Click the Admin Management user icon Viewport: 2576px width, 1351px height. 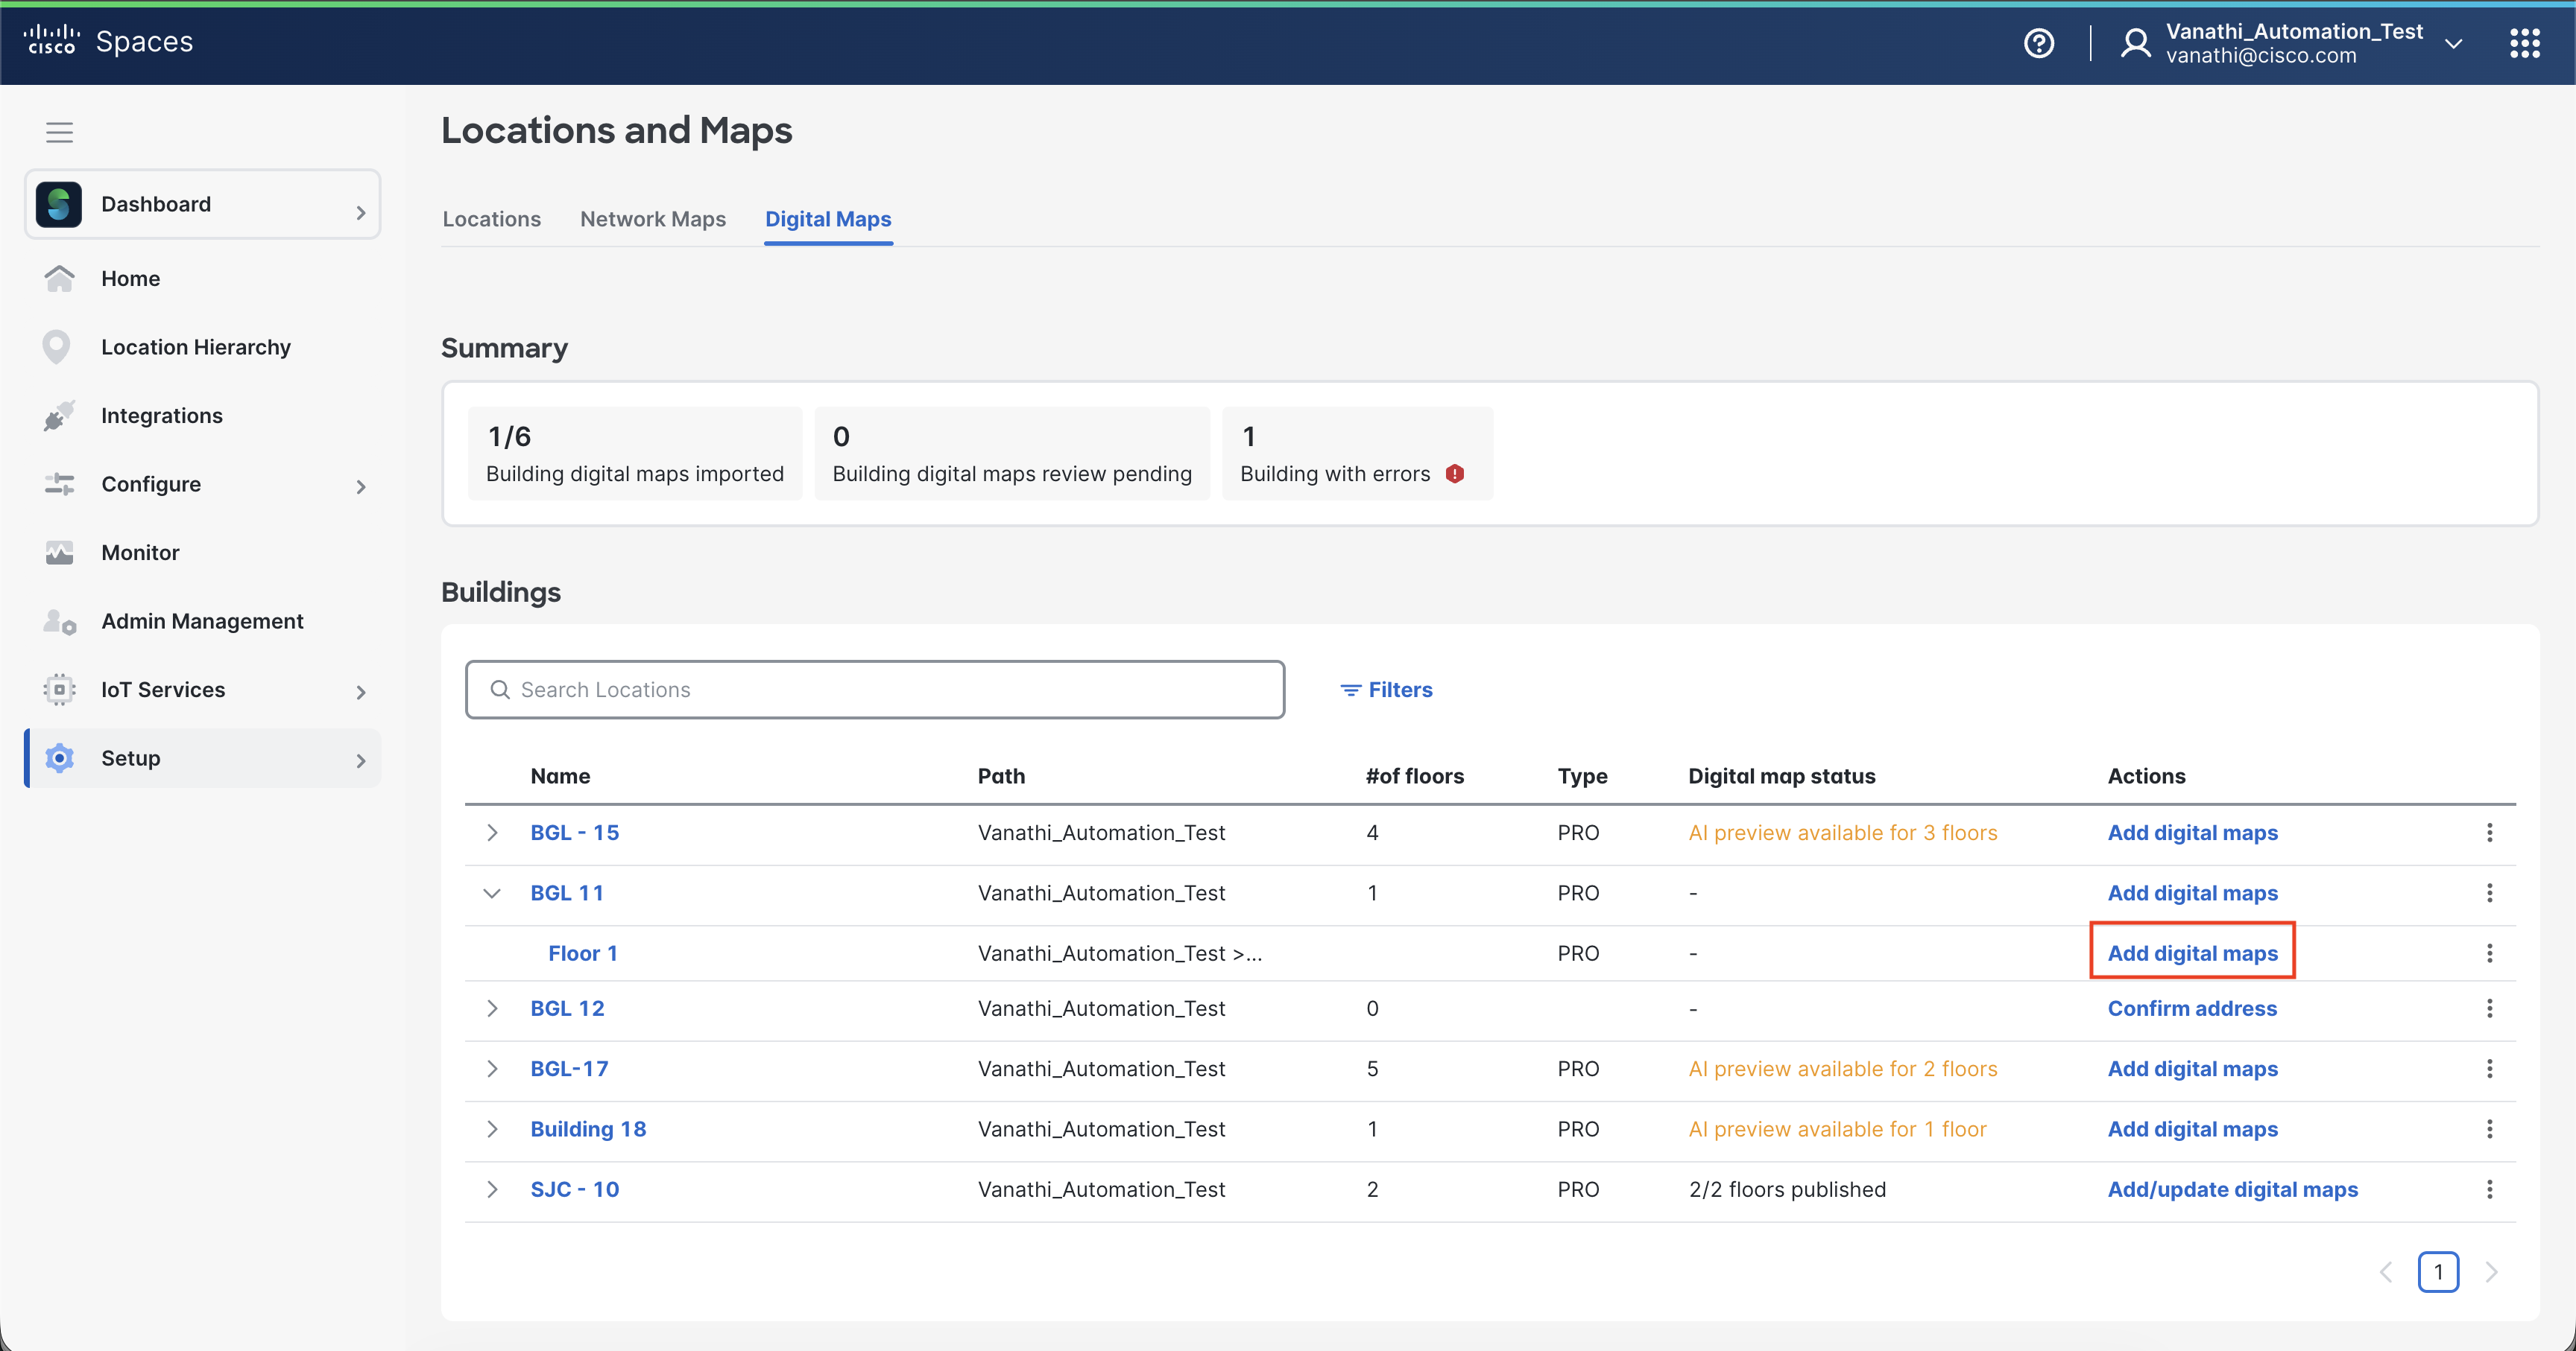click(x=59, y=622)
